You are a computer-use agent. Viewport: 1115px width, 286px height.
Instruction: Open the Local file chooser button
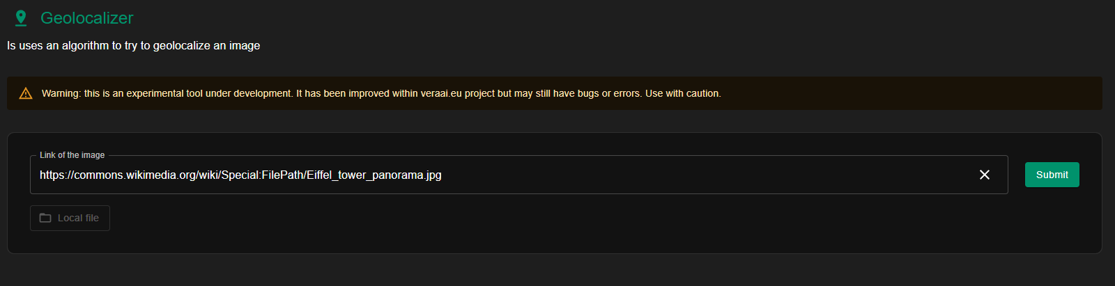tap(70, 218)
